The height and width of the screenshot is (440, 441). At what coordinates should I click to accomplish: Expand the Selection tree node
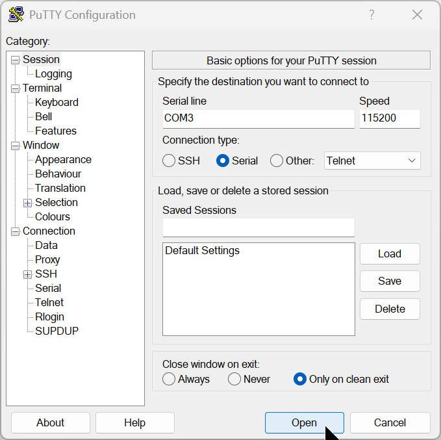28,203
